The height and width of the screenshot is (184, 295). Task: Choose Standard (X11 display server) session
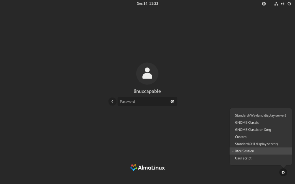pyautogui.click(x=261, y=144)
